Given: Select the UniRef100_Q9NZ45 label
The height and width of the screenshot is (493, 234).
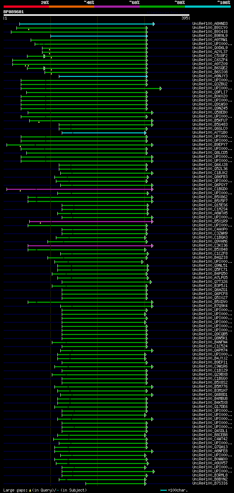Looking at the screenshot, I should click(210, 108).
